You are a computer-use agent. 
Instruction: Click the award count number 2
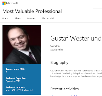click(6, 72)
